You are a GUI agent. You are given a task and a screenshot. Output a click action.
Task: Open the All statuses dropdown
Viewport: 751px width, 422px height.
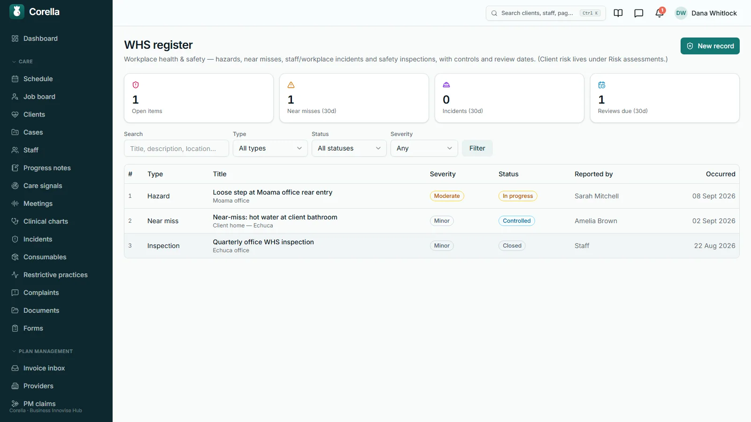[349, 148]
